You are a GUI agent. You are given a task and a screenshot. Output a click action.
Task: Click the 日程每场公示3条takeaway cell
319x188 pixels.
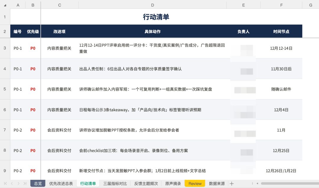coord(152,110)
